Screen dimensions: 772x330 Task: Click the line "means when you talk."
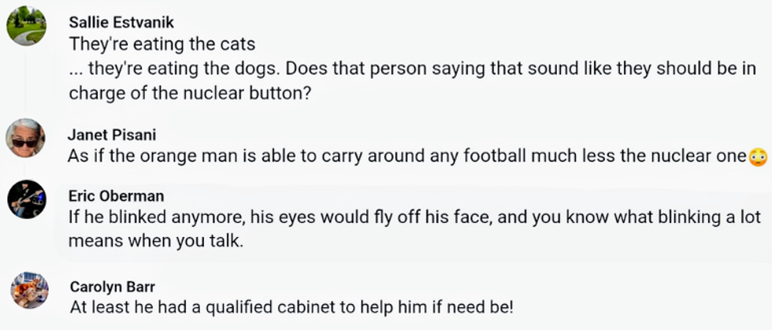(156, 241)
